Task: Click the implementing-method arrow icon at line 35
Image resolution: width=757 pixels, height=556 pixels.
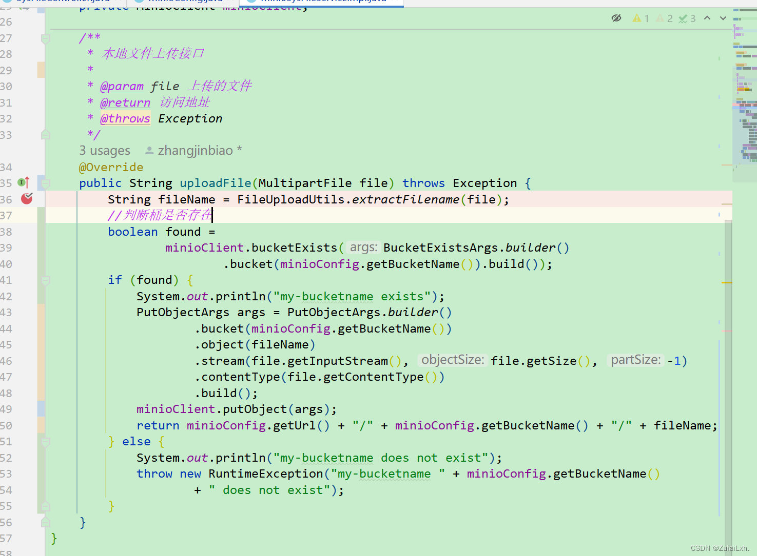Action: [x=22, y=182]
